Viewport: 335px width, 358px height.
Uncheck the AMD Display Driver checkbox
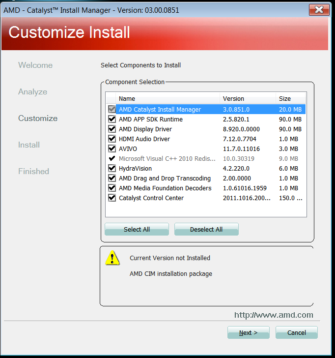[x=112, y=129]
